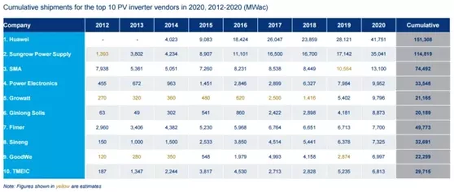
Task: Click the 2016 column header
Action: pos(240,25)
